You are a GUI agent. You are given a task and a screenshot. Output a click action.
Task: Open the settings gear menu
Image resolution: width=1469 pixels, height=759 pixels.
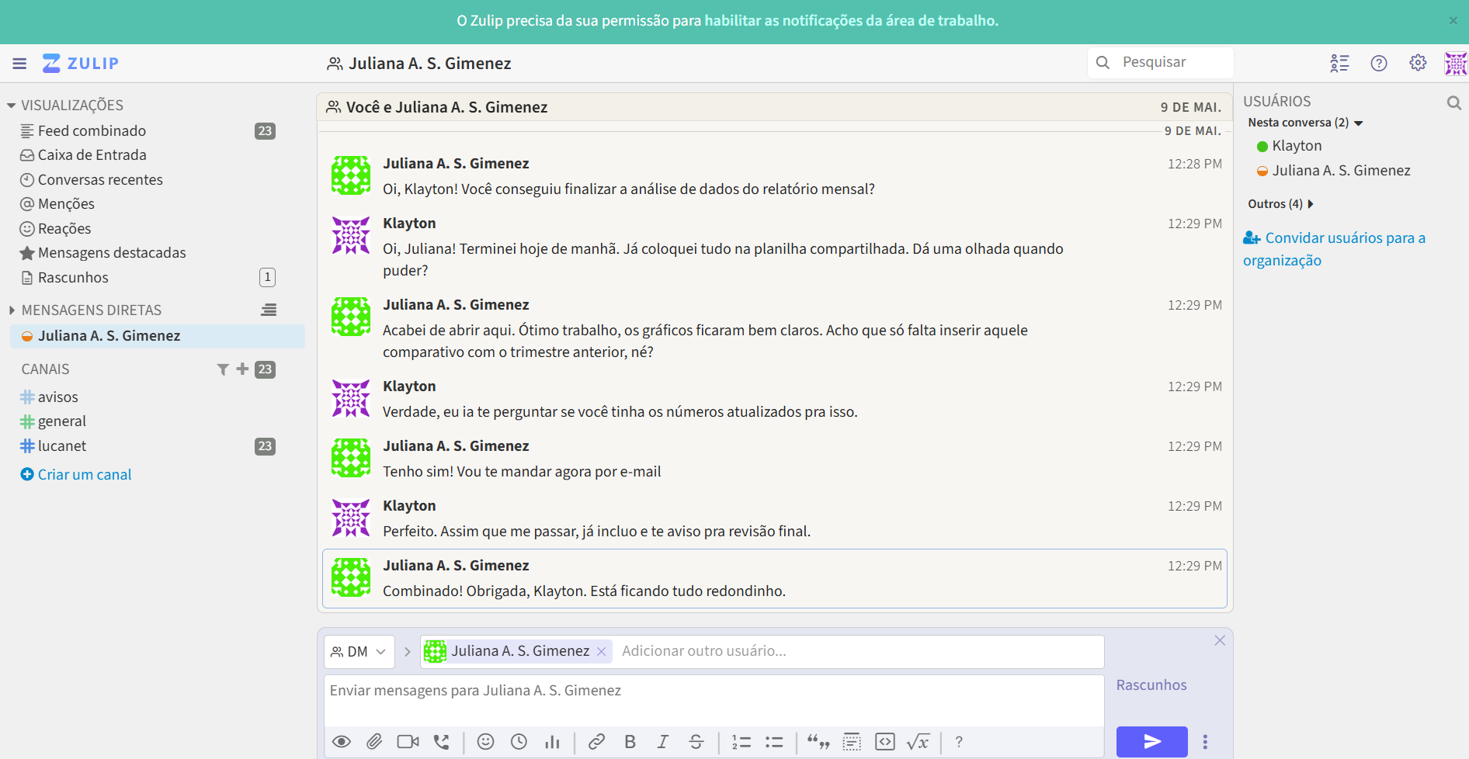pos(1418,64)
